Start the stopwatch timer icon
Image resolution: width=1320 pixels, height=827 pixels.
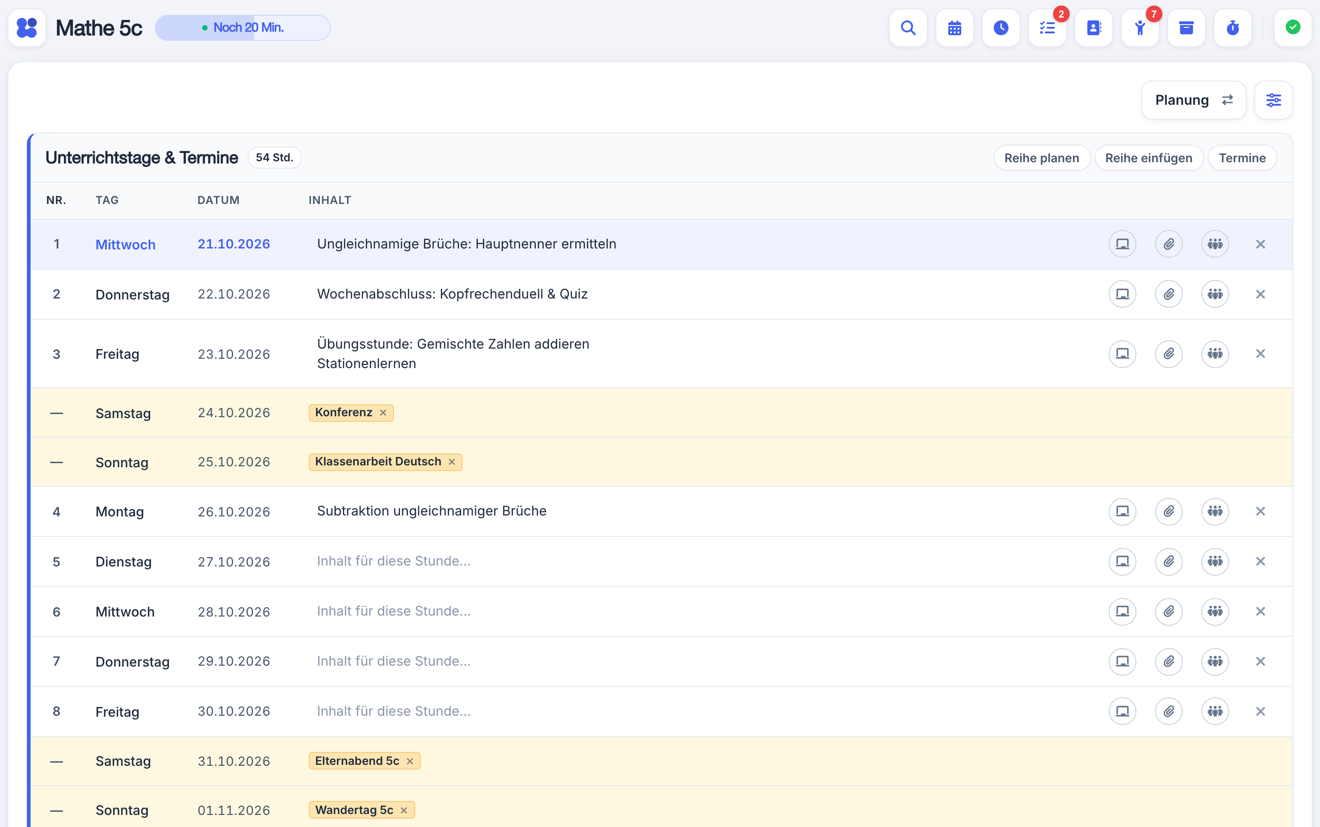point(1232,28)
